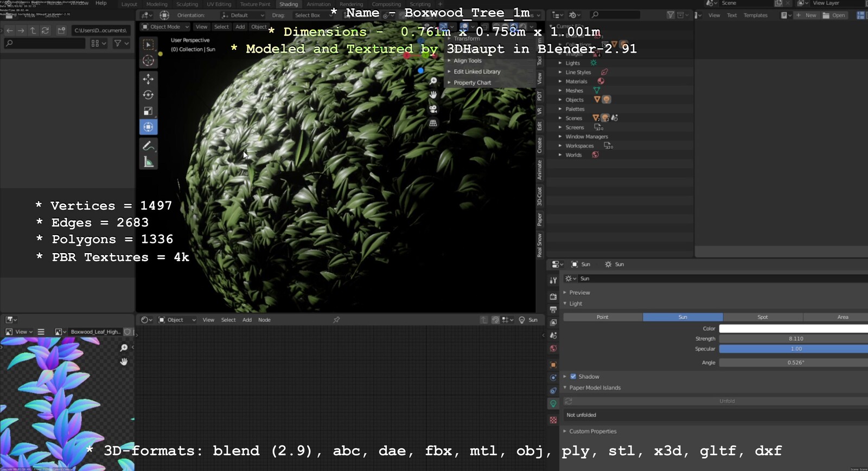Switch orthographic/perspective grid icon
Image resolution: width=868 pixels, height=471 pixels.
pos(433,123)
